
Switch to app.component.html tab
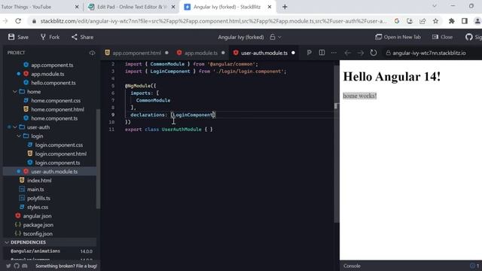pyautogui.click(x=136, y=53)
